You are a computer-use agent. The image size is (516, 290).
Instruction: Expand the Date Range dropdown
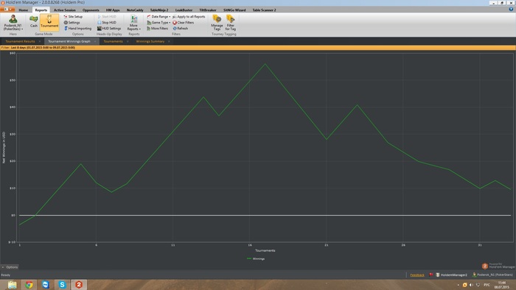pyautogui.click(x=158, y=16)
